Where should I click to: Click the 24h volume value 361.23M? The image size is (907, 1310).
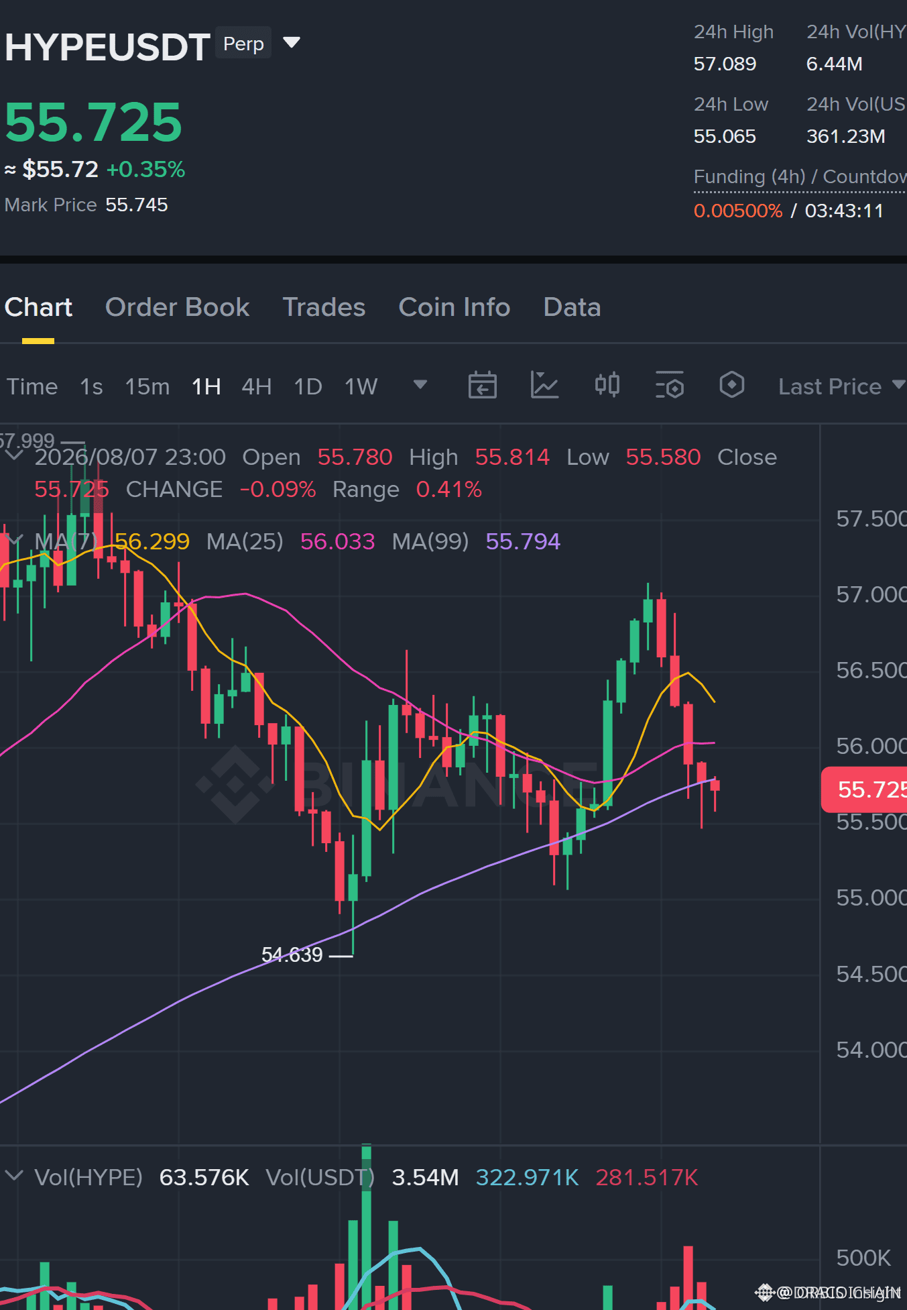point(846,136)
